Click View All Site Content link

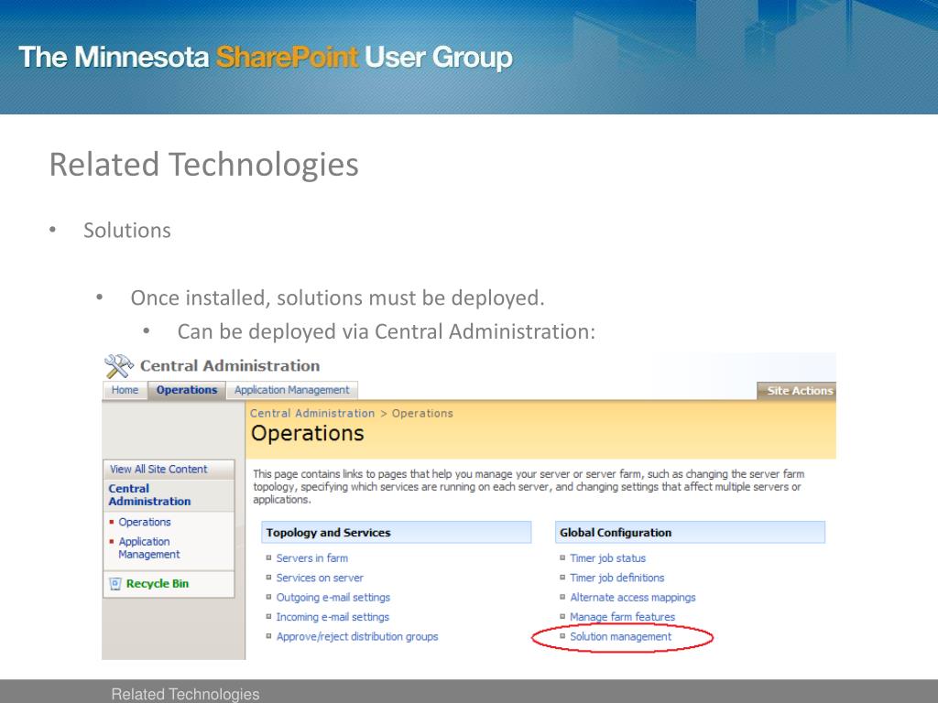coord(158,470)
